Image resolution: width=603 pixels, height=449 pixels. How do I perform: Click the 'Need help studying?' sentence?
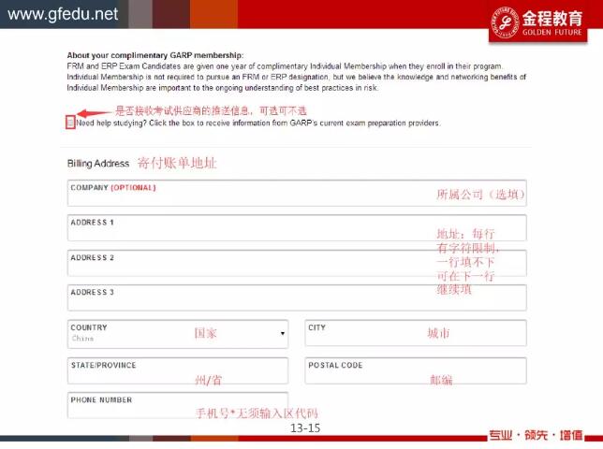[257, 123]
